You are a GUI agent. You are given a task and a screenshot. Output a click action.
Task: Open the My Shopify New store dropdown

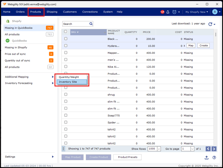coord(197,12)
